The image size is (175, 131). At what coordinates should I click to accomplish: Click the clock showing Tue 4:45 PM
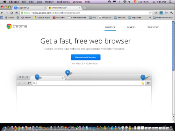pyautogui.click(x=158, y=2)
